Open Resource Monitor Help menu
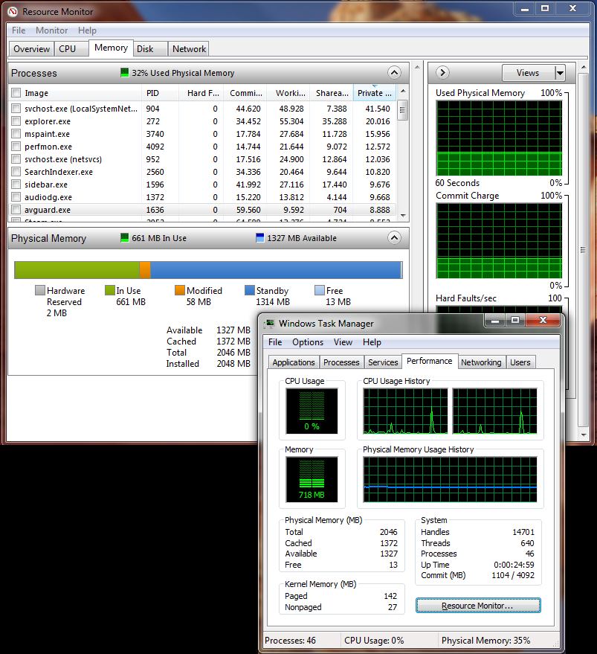This screenshot has height=654, width=597. 87,31
